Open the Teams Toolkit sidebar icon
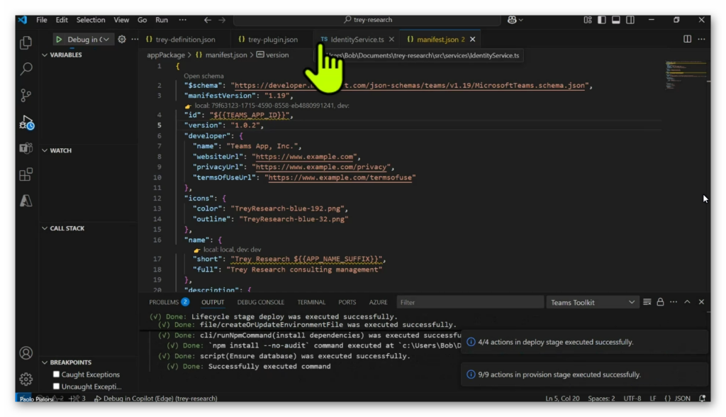This screenshot has width=726, height=417. pyautogui.click(x=26, y=148)
